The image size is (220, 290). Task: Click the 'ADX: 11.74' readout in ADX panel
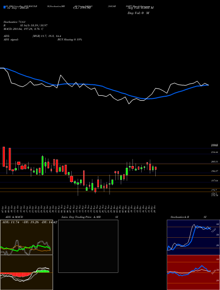click(x=11, y=222)
